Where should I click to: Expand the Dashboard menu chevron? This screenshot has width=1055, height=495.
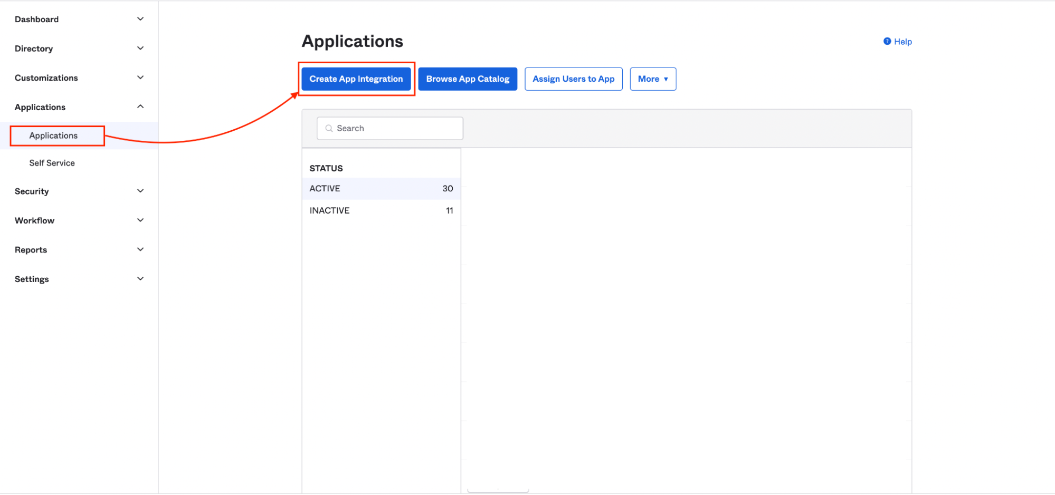point(140,19)
